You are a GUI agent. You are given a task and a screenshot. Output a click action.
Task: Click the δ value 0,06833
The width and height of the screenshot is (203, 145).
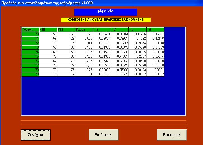102,70
